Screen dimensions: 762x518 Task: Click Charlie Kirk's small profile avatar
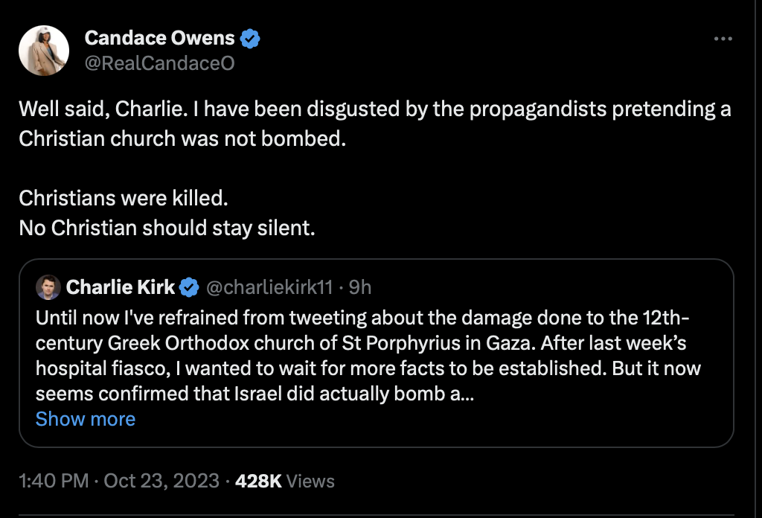pos(48,287)
